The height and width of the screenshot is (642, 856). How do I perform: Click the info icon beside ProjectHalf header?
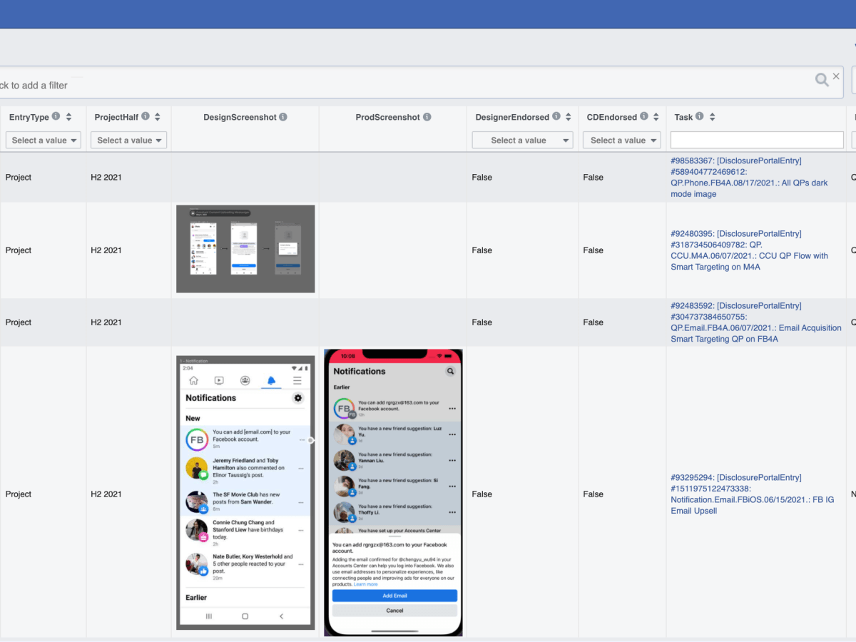point(145,117)
